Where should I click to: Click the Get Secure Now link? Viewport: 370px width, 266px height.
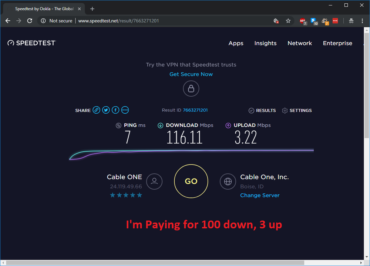(191, 74)
